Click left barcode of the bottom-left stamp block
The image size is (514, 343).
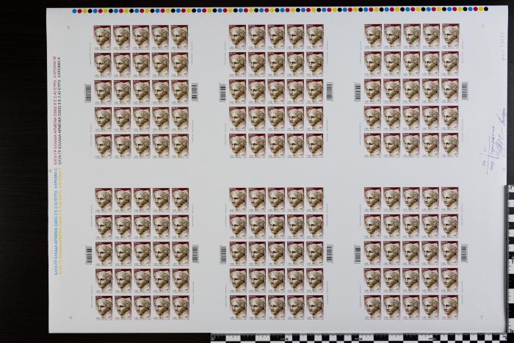click(x=89, y=254)
